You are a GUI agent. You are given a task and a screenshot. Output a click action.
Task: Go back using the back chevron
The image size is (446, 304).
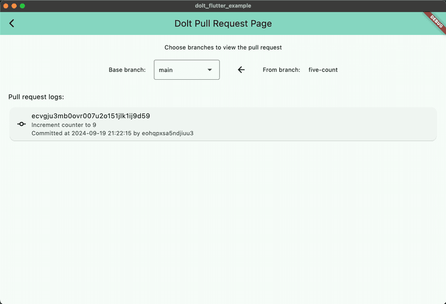11,23
